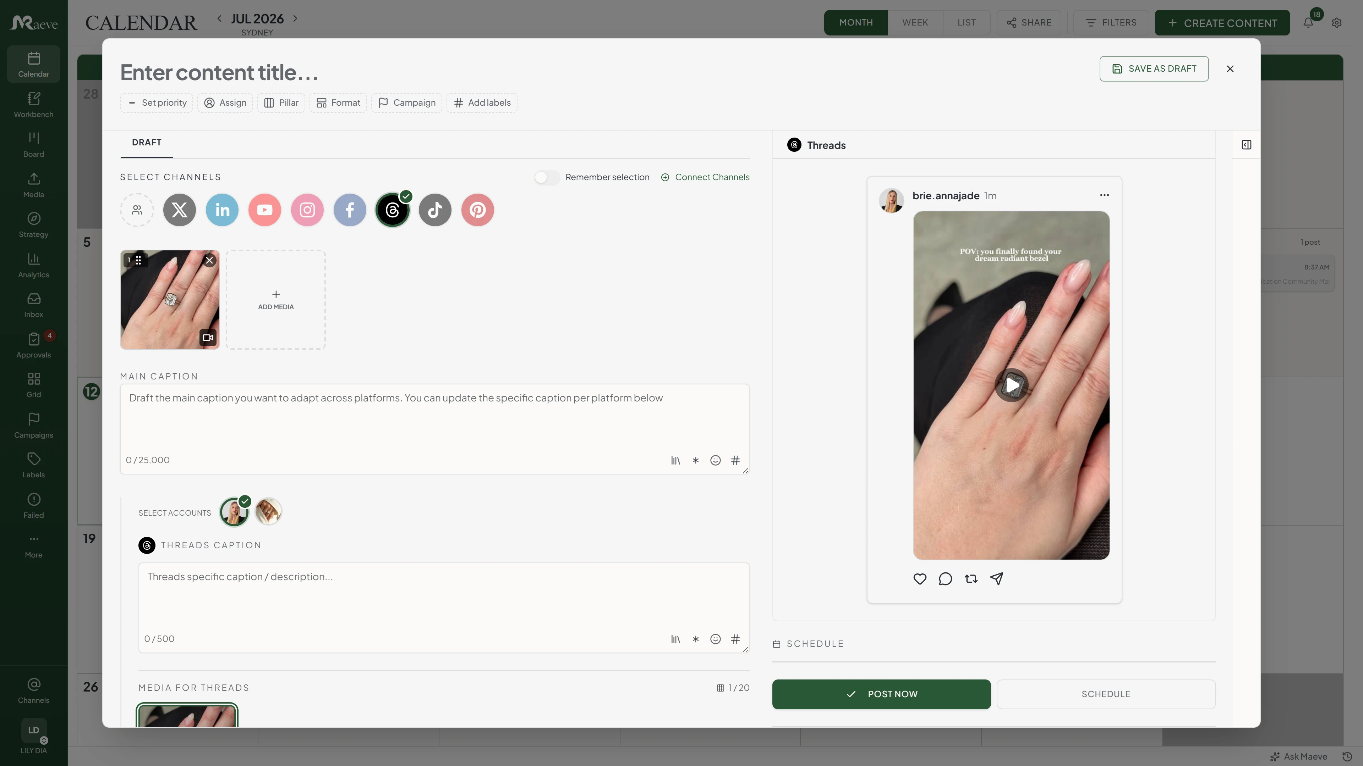Select the Instagram channel

point(307,210)
